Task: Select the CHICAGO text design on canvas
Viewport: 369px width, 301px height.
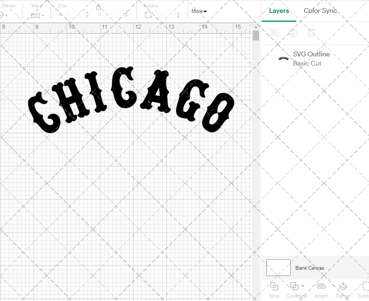Action: pyautogui.click(x=131, y=100)
